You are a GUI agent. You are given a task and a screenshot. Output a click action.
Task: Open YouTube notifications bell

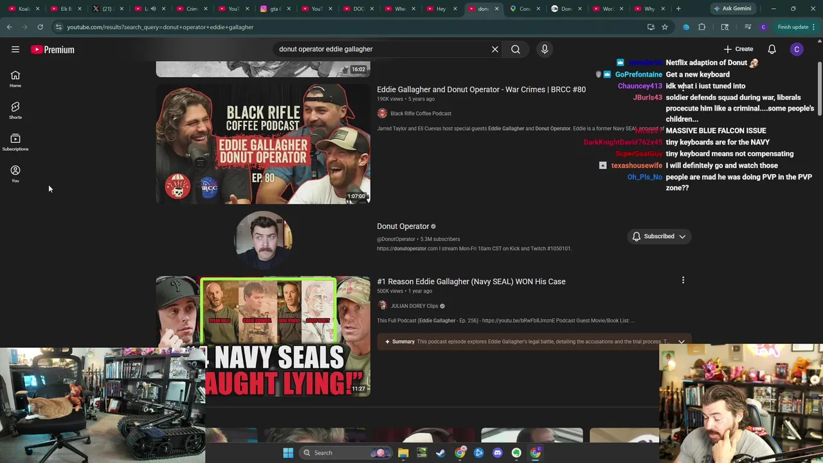pyautogui.click(x=772, y=49)
